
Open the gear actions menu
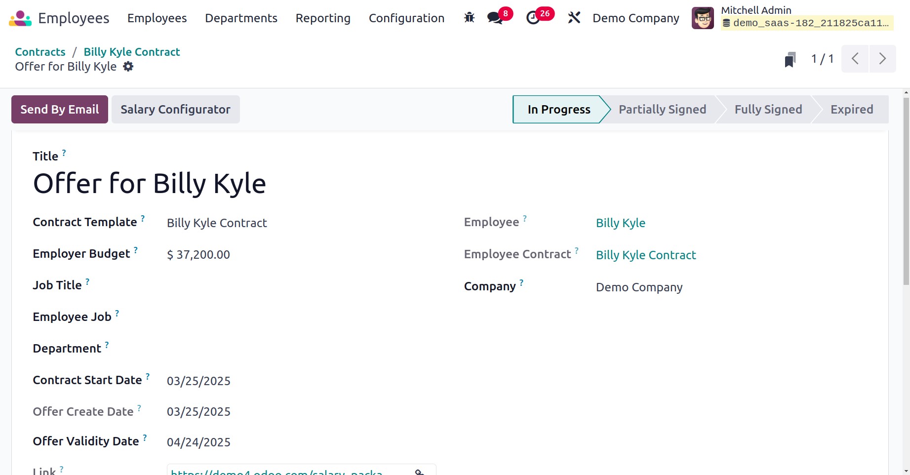click(x=128, y=67)
